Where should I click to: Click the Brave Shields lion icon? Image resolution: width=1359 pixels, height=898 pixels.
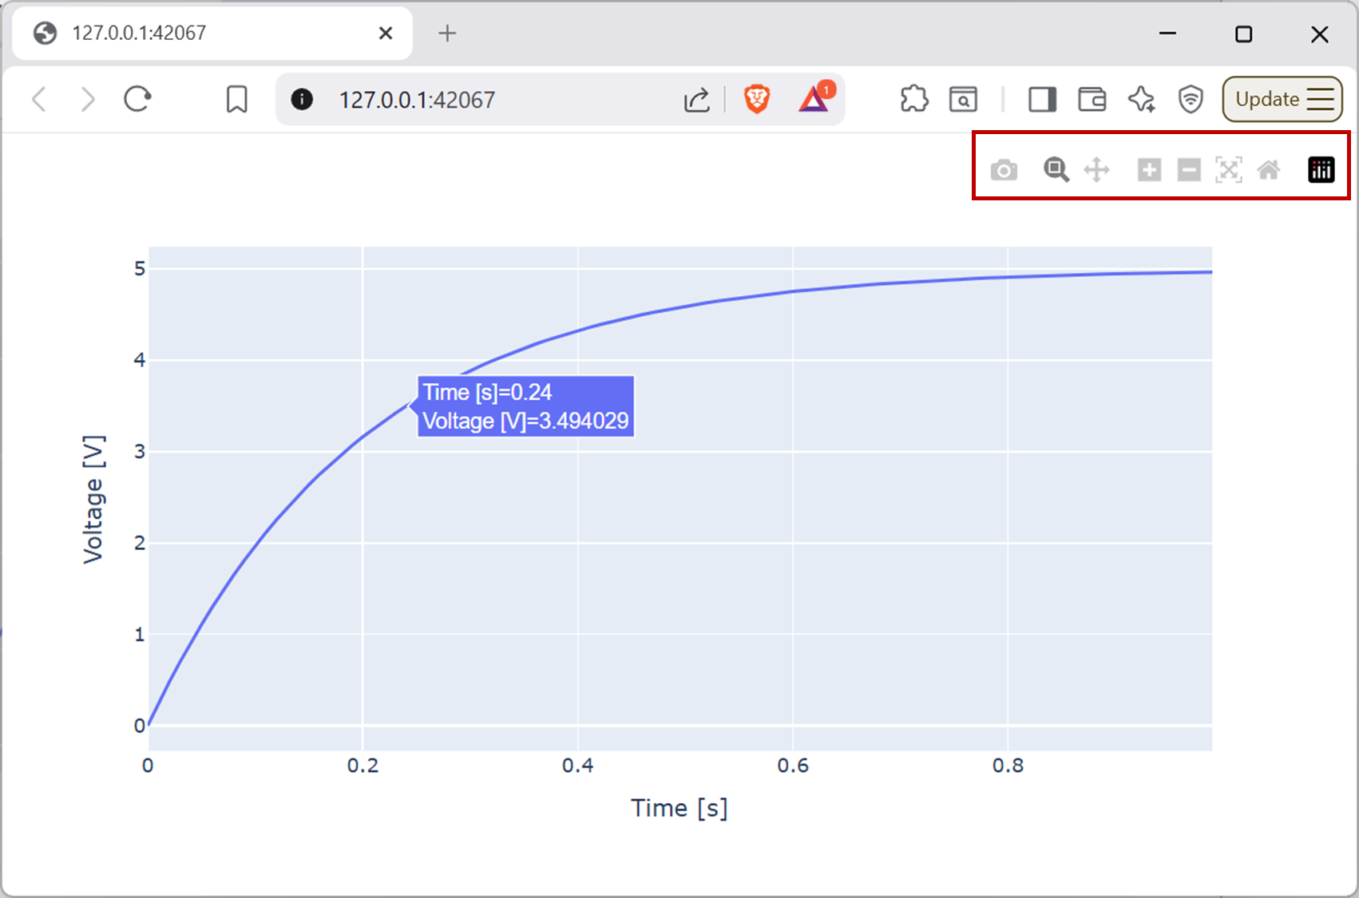coord(756,99)
